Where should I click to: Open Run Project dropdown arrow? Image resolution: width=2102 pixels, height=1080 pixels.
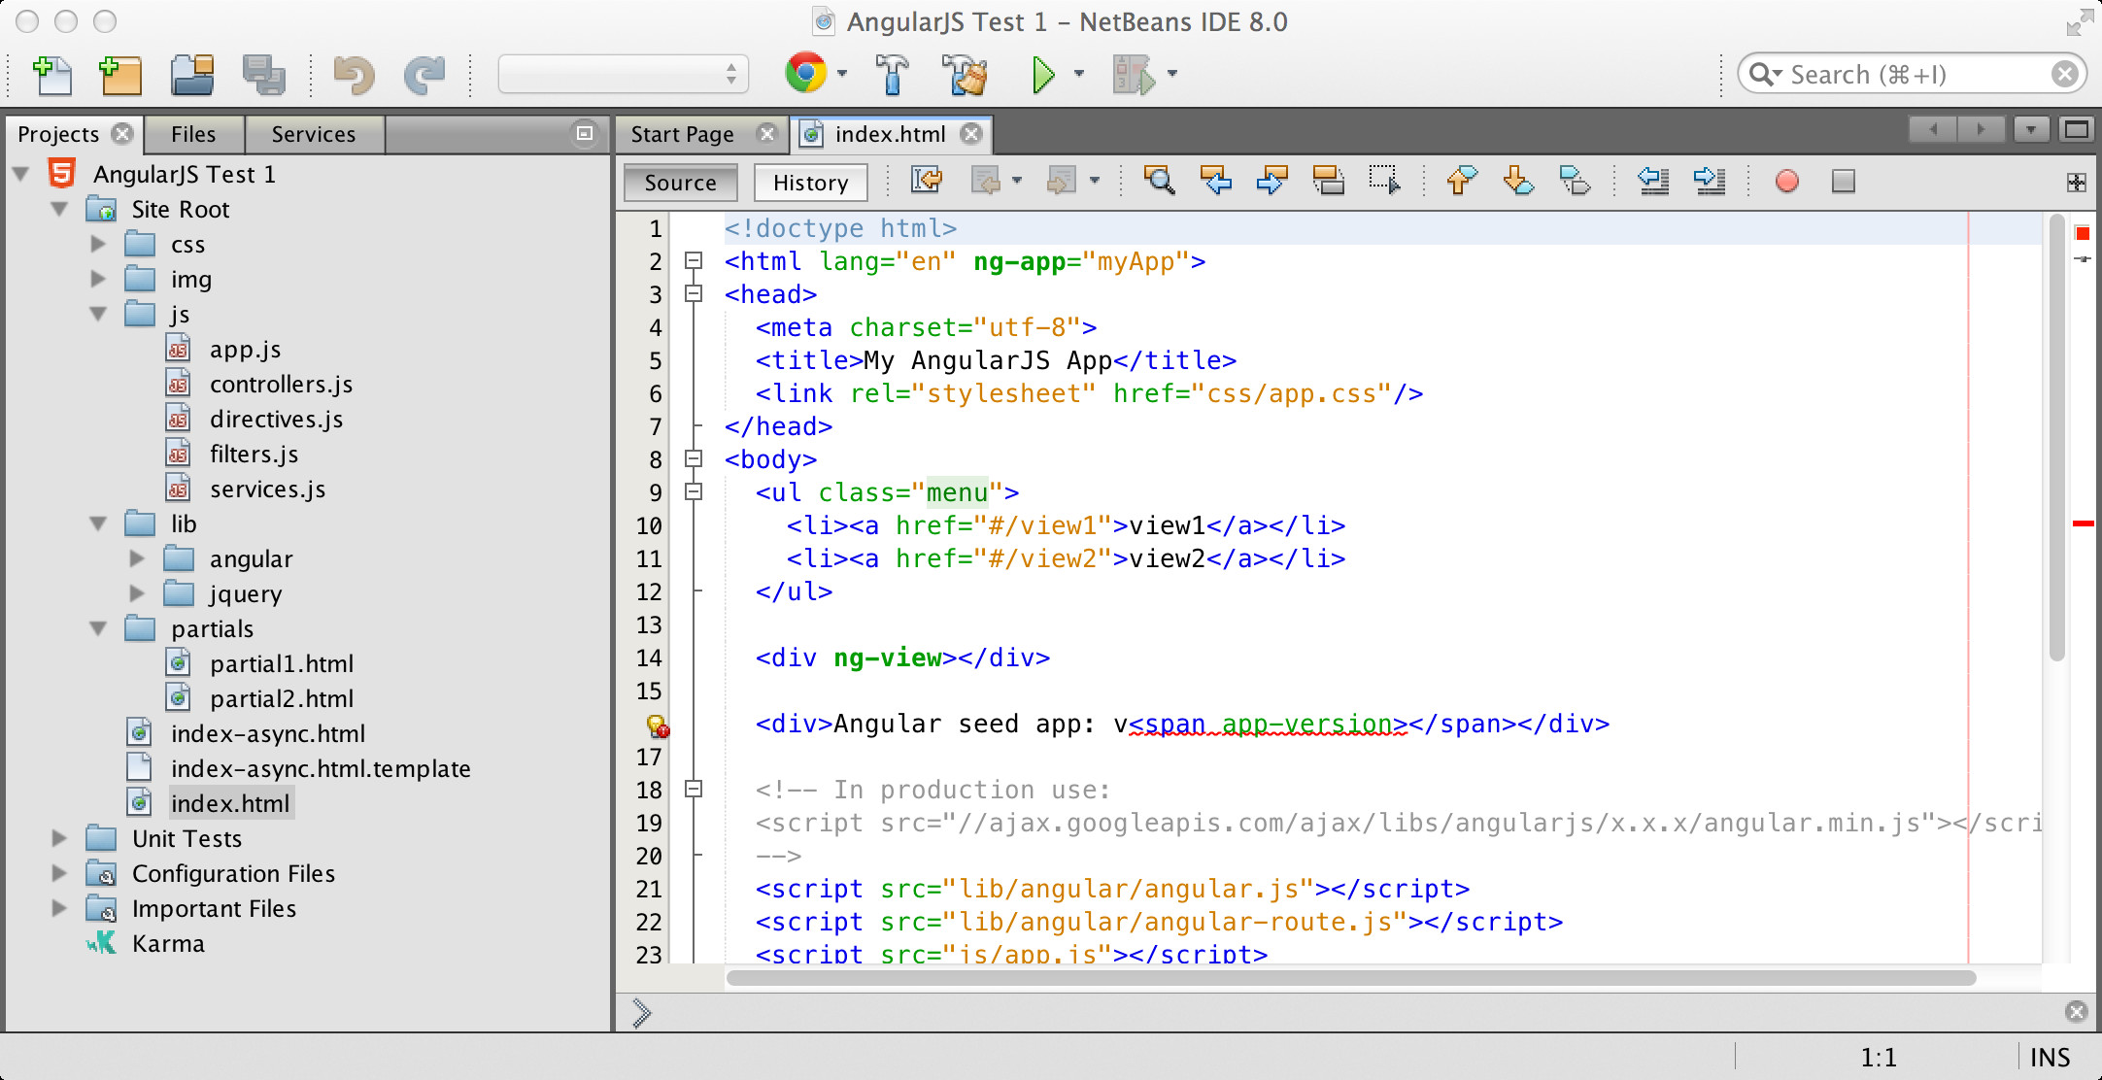pyautogui.click(x=1079, y=73)
